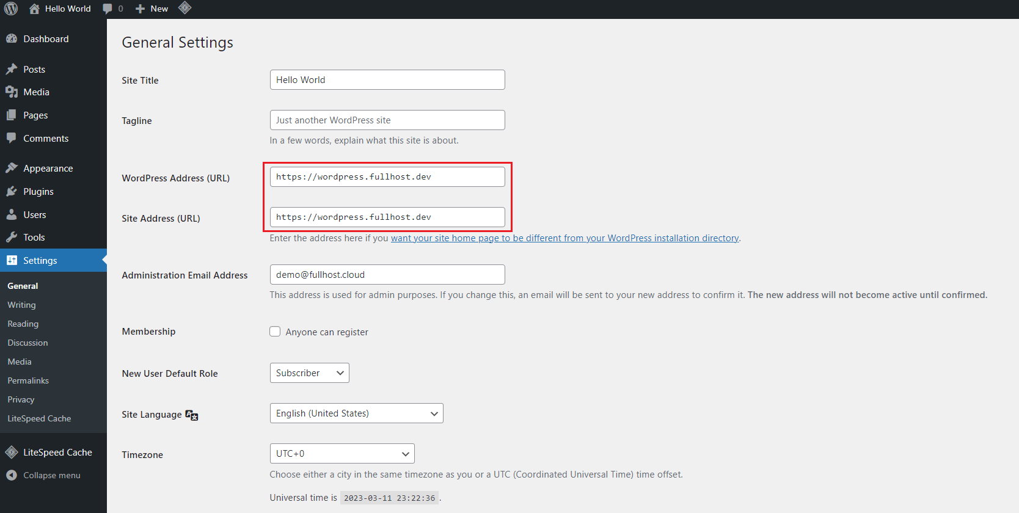Image resolution: width=1019 pixels, height=513 pixels.
Task: Click the Posts pushpin icon
Action: point(12,69)
